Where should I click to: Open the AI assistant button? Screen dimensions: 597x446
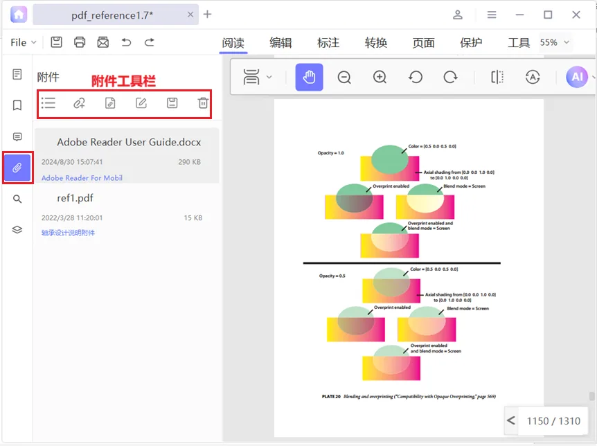tap(577, 77)
